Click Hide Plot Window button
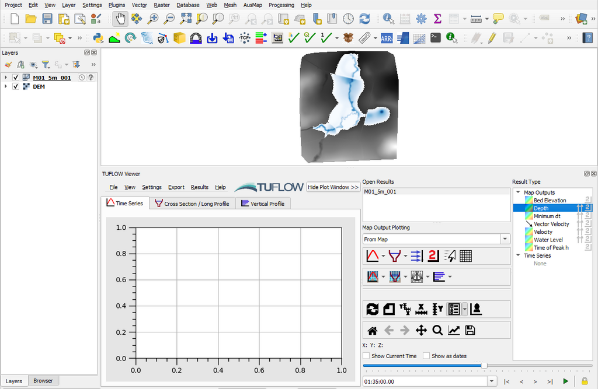This screenshot has height=389, width=598. (x=333, y=187)
